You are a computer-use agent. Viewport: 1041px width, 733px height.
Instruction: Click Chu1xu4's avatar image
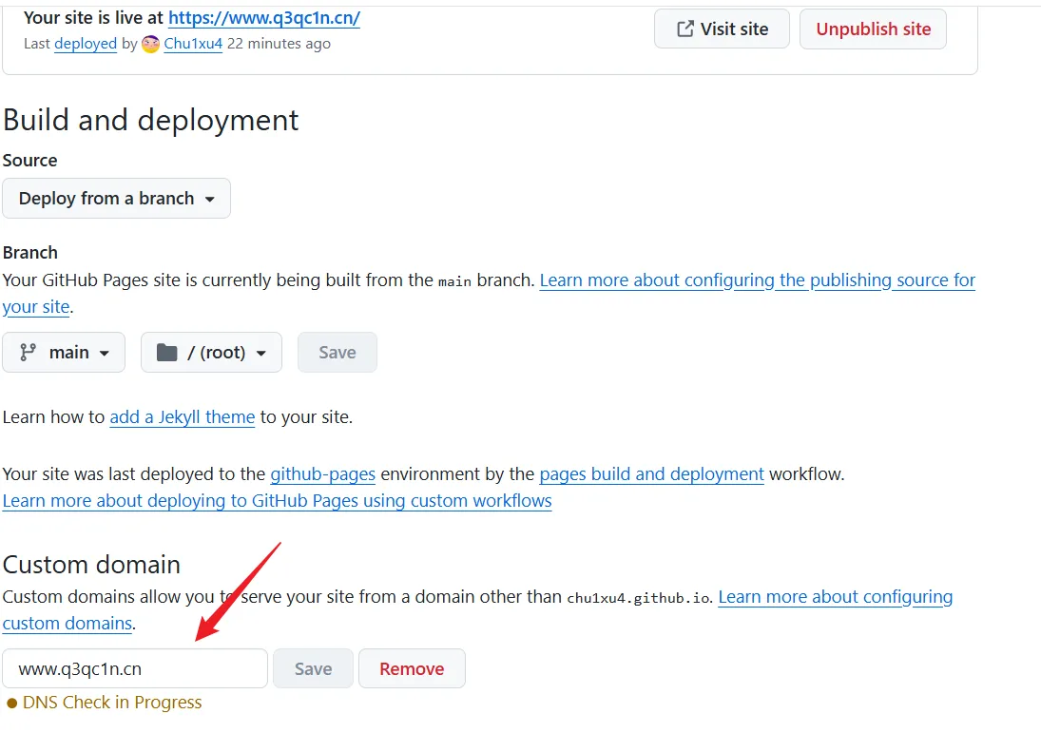pyautogui.click(x=150, y=44)
